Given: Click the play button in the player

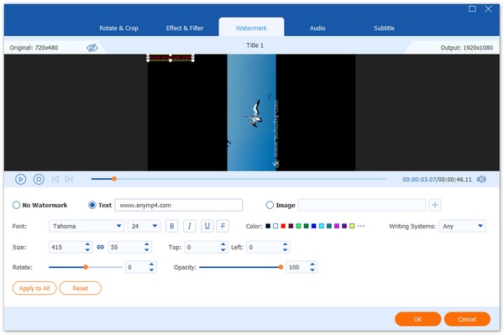Looking at the screenshot, I should click(x=20, y=179).
